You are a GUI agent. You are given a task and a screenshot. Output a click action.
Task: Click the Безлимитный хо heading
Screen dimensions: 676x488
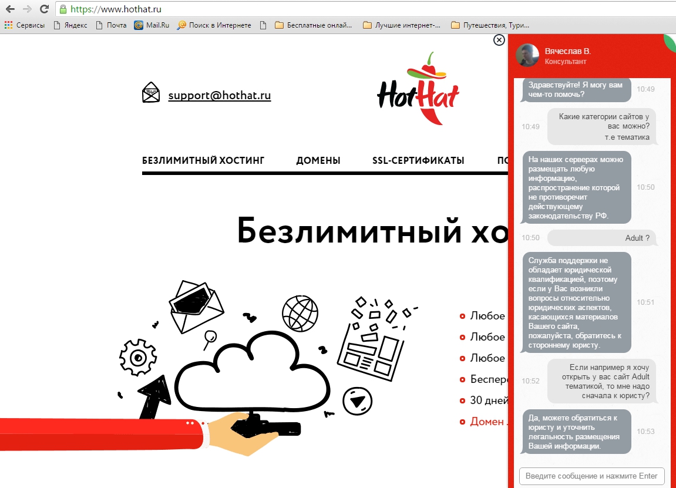[372, 231]
